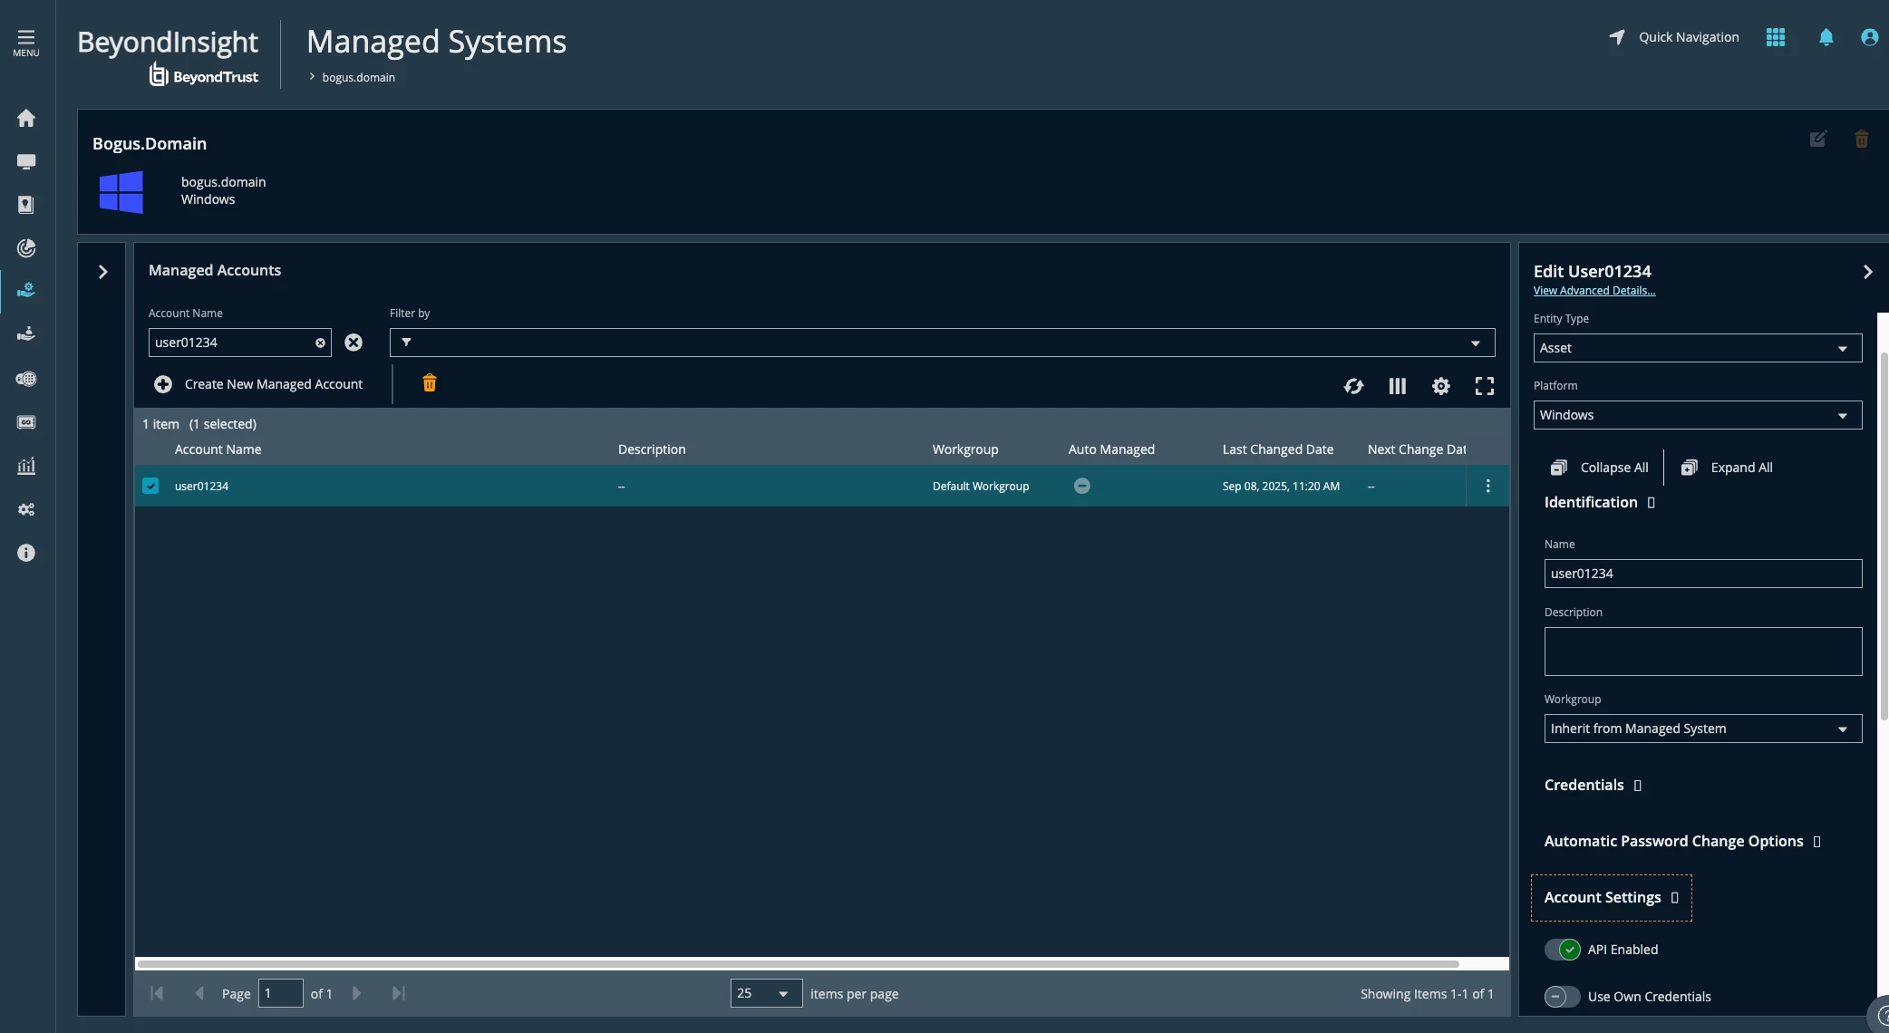The height and width of the screenshot is (1033, 1889).
Task: Open View Advanced Details link
Action: 1594,291
